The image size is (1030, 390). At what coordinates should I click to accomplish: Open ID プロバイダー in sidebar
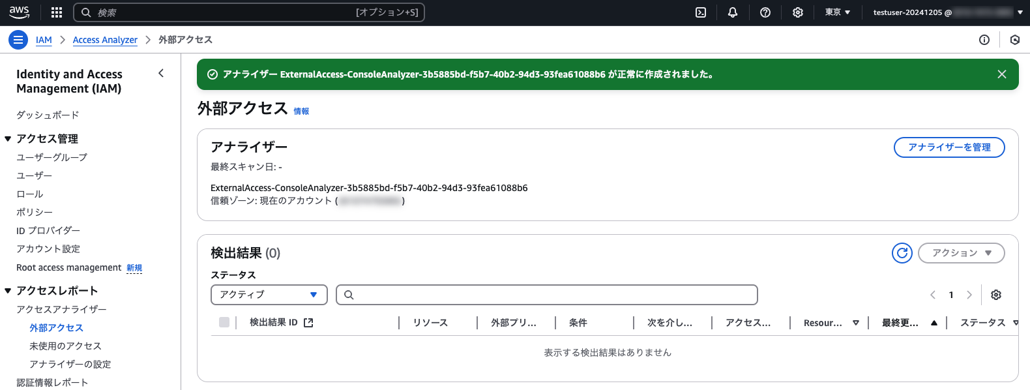click(x=48, y=230)
